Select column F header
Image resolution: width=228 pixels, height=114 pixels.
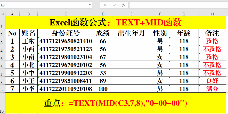pos(160,14)
